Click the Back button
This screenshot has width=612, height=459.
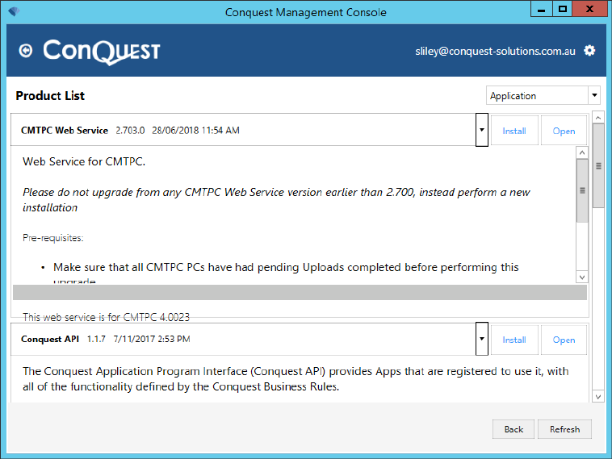pos(513,429)
